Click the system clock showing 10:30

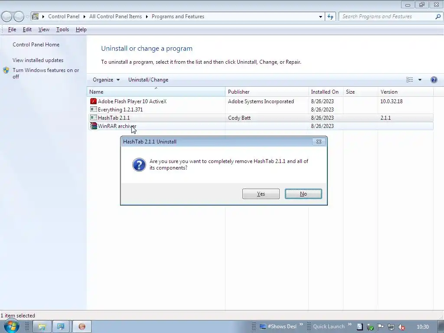(422, 327)
